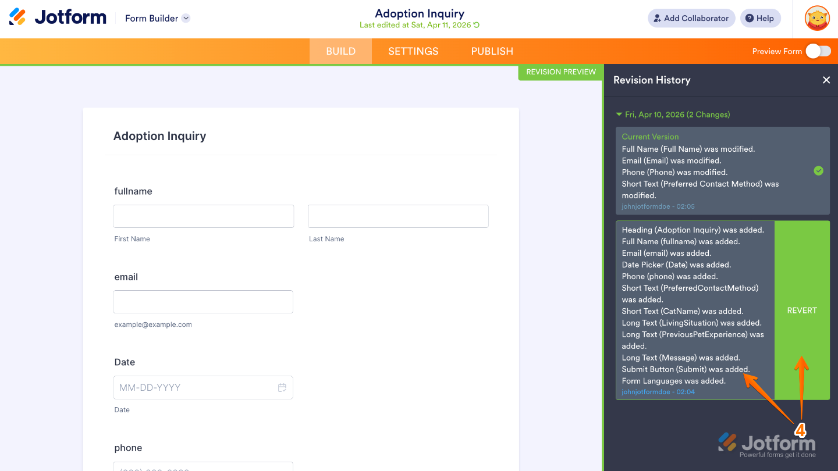Select the BUILD tab
The image size is (838, 471).
point(340,51)
